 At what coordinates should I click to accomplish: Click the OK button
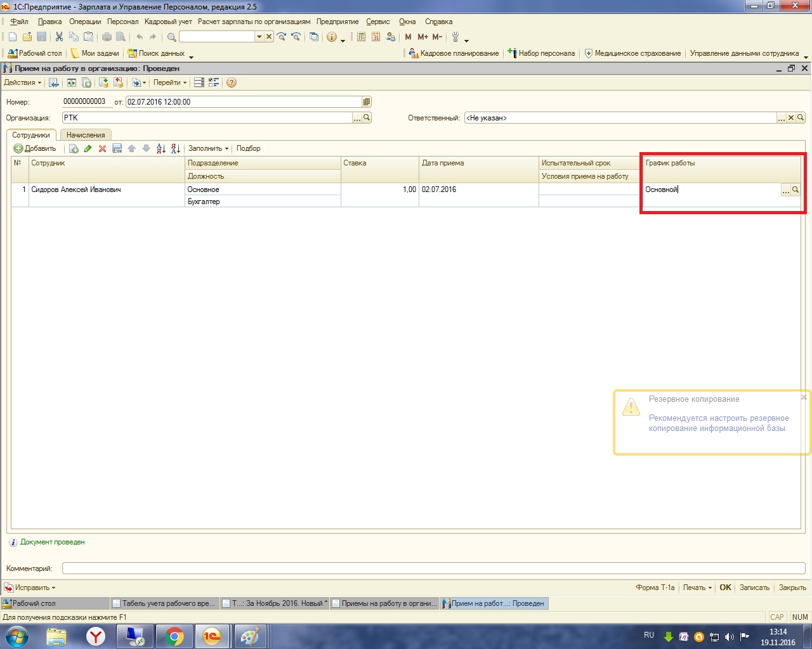point(726,588)
